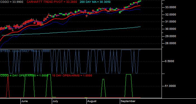Viewport: 196px width, 104px height.
Task: Select the 31.0000 price axis value
Action: pyautogui.click(x=171, y=22)
